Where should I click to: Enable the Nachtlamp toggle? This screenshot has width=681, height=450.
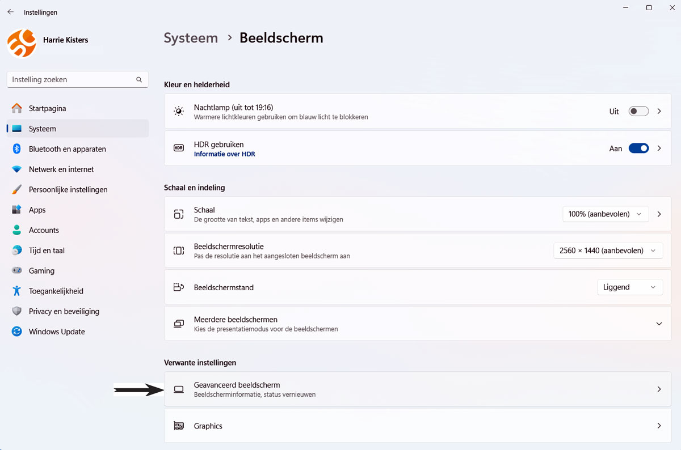tap(638, 111)
